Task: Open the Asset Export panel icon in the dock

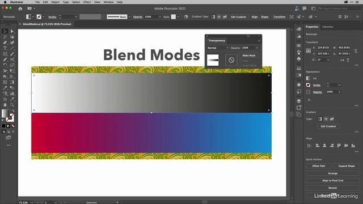Action: click(299, 108)
